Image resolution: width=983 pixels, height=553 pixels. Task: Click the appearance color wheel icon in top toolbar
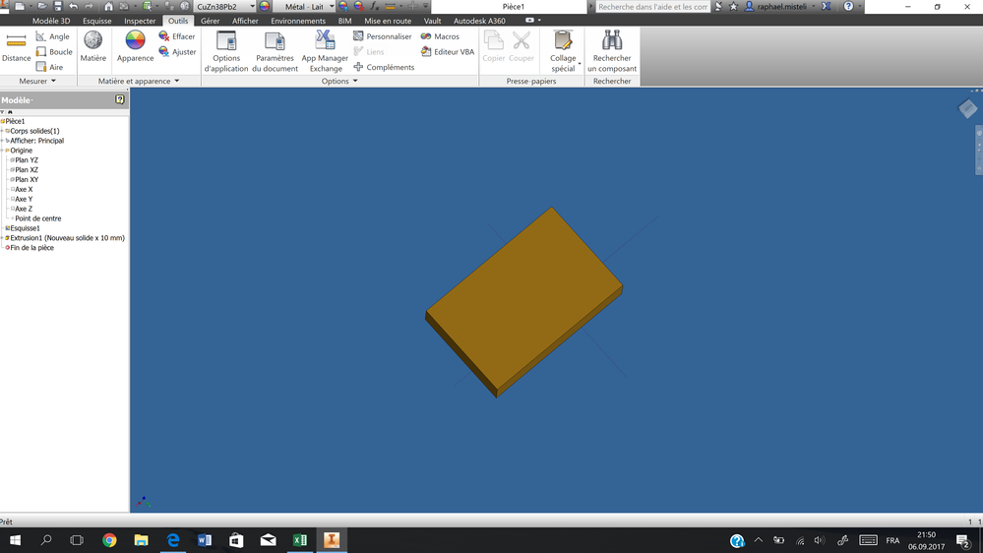265,6
